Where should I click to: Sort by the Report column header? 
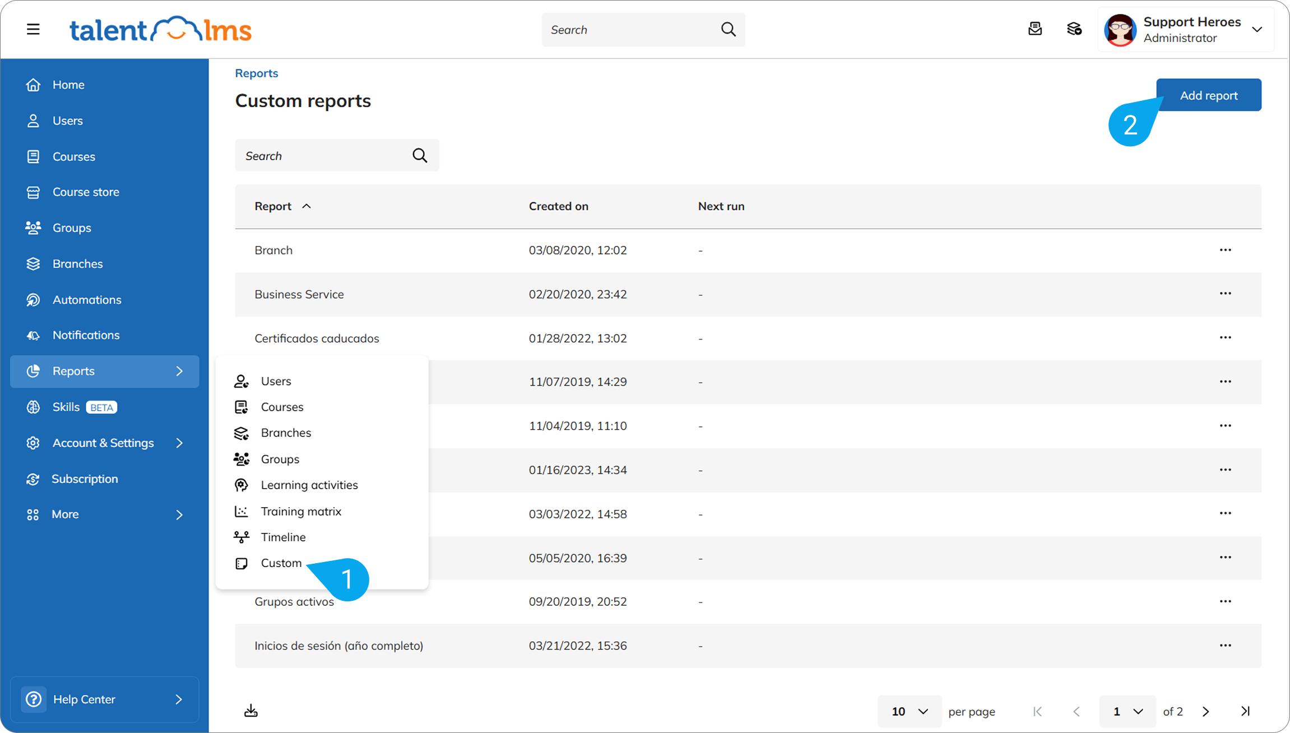[x=273, y=206]
